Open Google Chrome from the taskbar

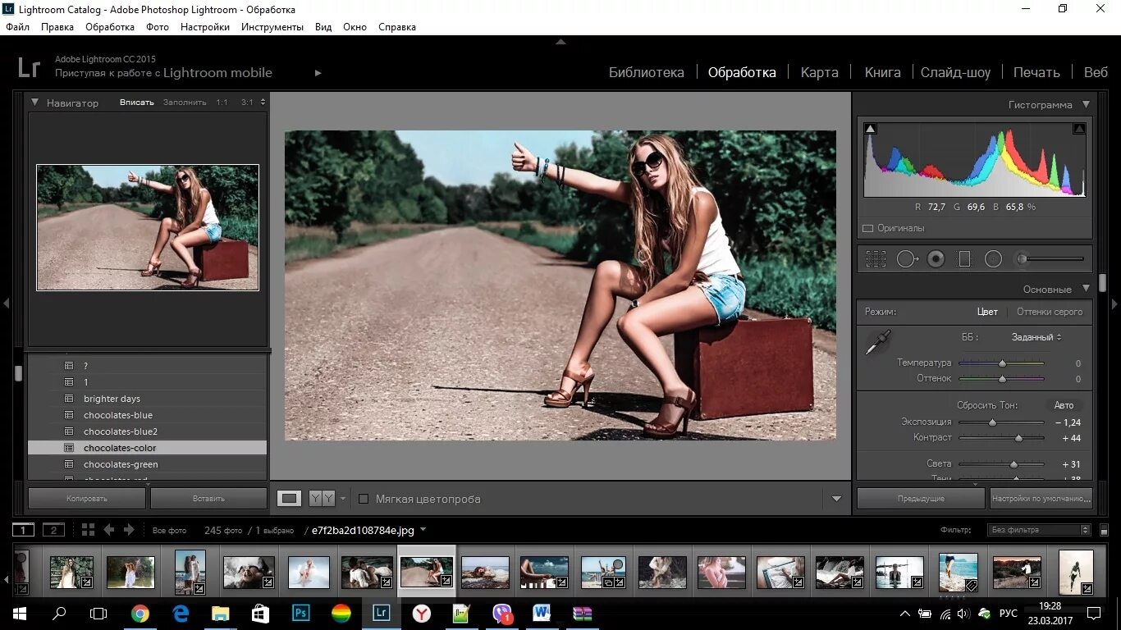(140, 613)
